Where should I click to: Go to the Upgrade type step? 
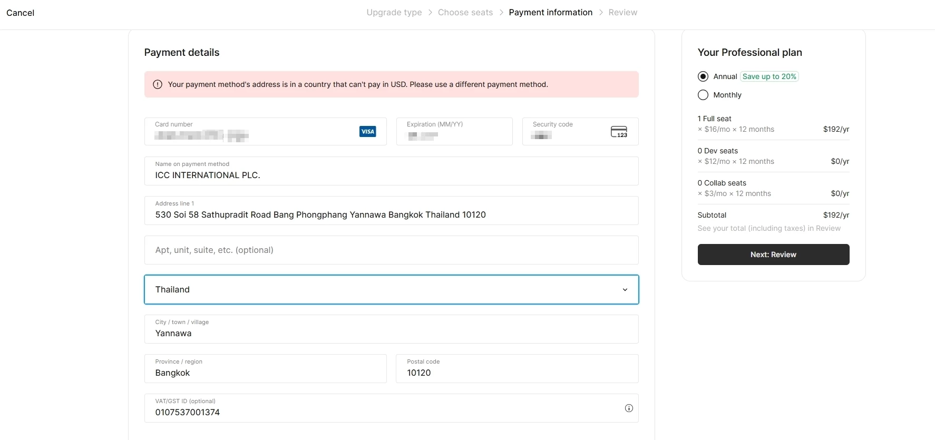pos(394,13)
